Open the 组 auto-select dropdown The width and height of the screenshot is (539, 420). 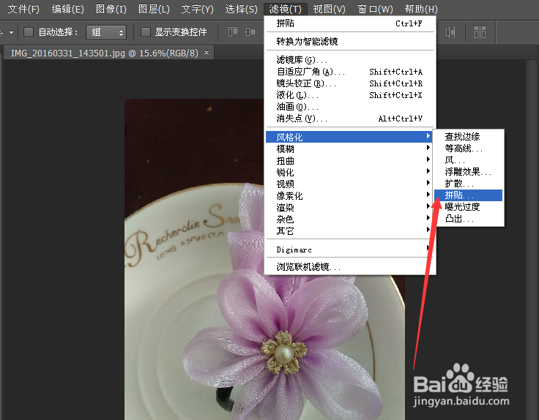[106, 33]
